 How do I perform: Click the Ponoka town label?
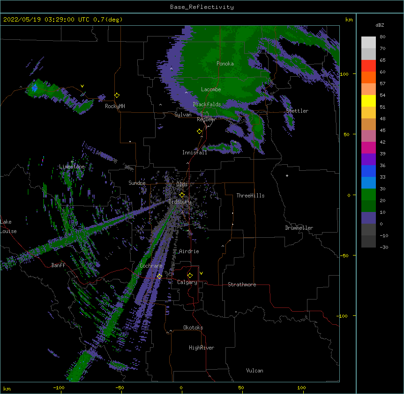pyautogui.click(x=225, y=64)
